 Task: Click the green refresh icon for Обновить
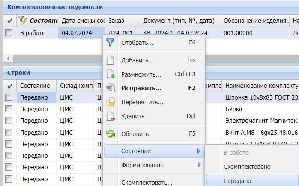(x=111, y=133)
